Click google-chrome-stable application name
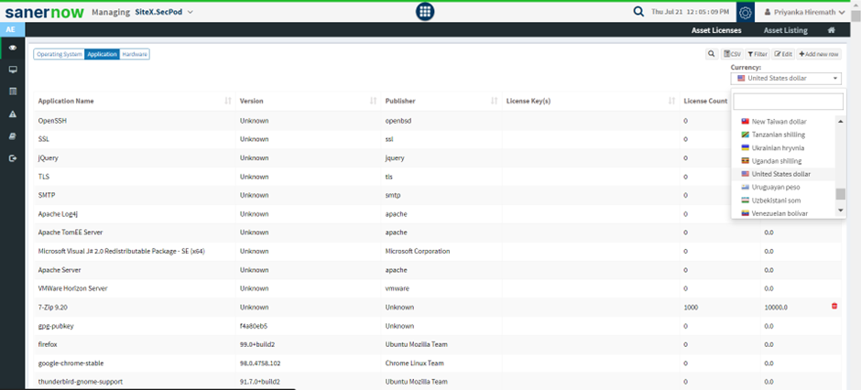Screen dimensions: 861x390 tap(71, 363)
